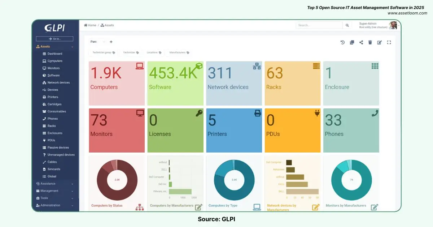The image size is (433, 227).
Task: Click the GLPI logo
Action: [x=54, y=28]
